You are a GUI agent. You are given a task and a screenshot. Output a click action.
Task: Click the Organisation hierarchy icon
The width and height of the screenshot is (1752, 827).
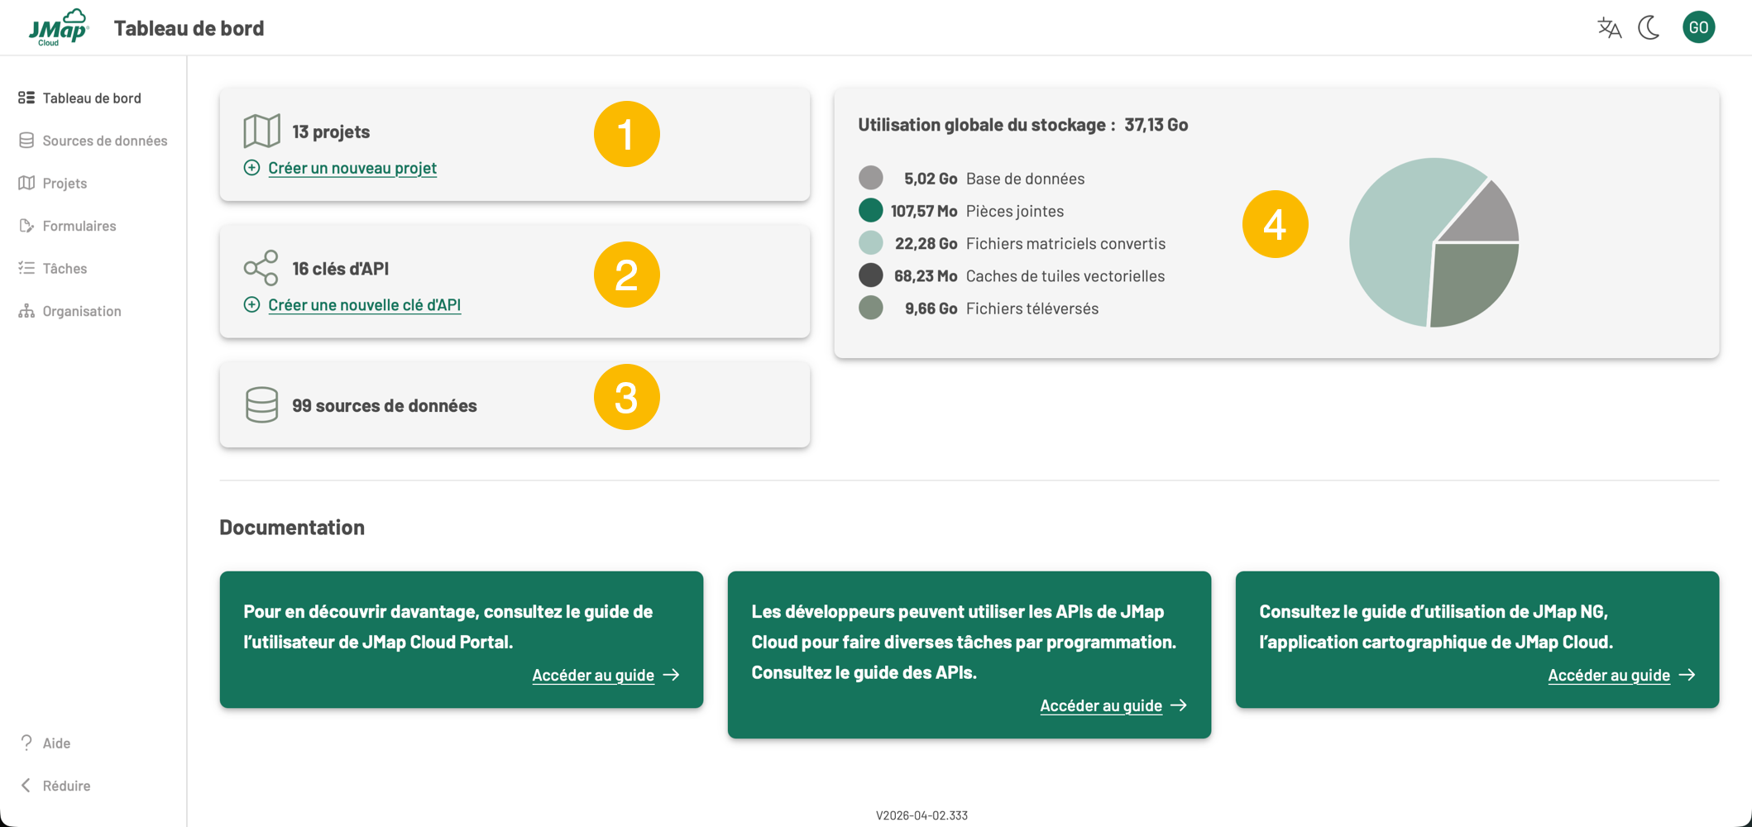[x=26, y=311]
